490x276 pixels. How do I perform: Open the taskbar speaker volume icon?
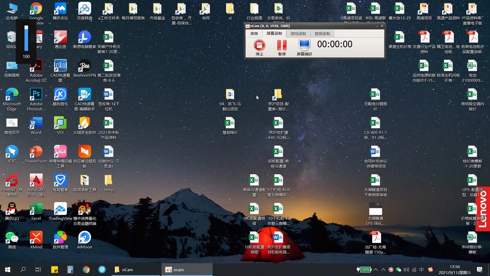[x=406, y=270]
